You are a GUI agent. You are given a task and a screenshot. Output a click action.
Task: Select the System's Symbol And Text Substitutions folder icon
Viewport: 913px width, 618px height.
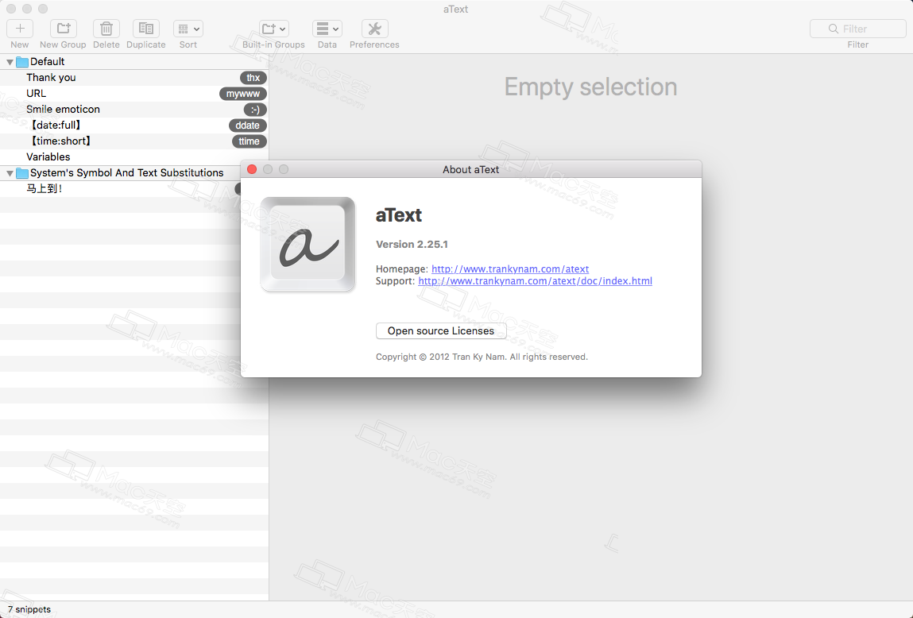[x=22, y=173]
